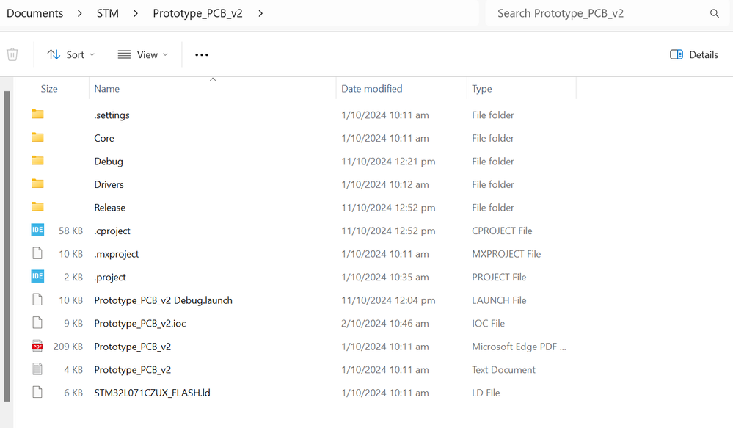Open the three-dot See more menu
The width and height of the screenshot is (733, 428).
click(x=202, y=54)
